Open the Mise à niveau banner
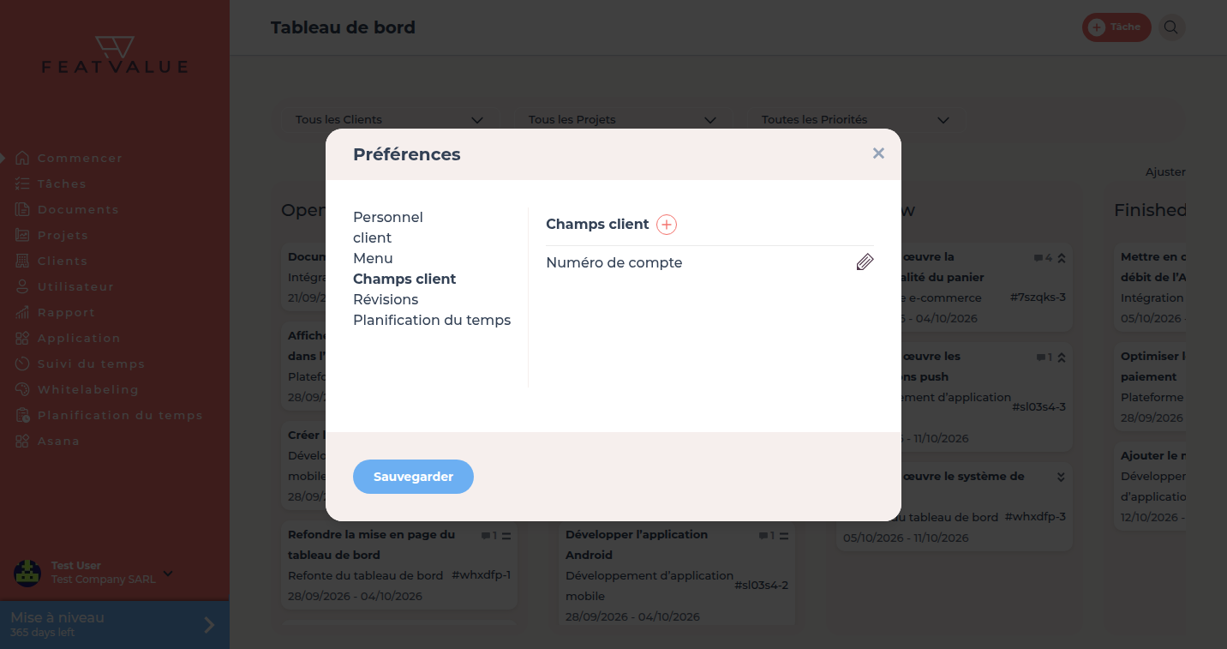The width and height of the screenshot is (1227, 649). click(115, 624)
